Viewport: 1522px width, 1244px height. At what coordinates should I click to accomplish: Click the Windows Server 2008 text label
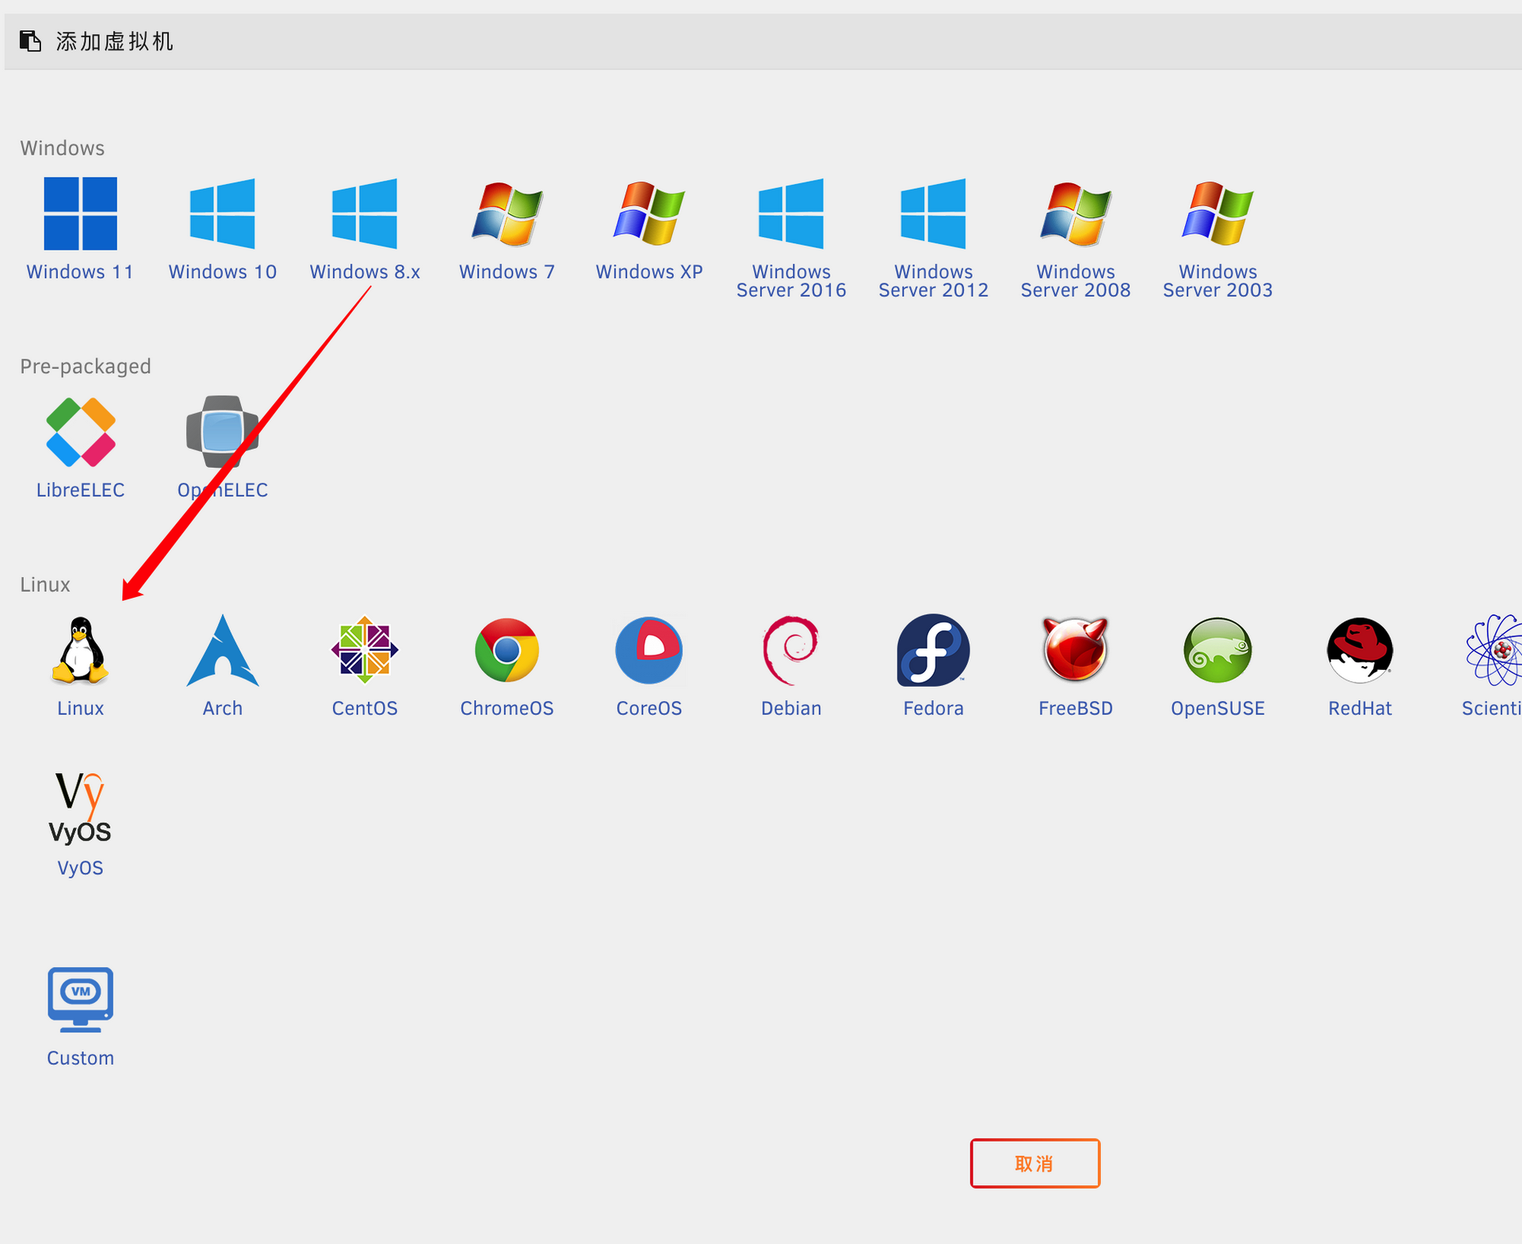[x=1076, y=281]
